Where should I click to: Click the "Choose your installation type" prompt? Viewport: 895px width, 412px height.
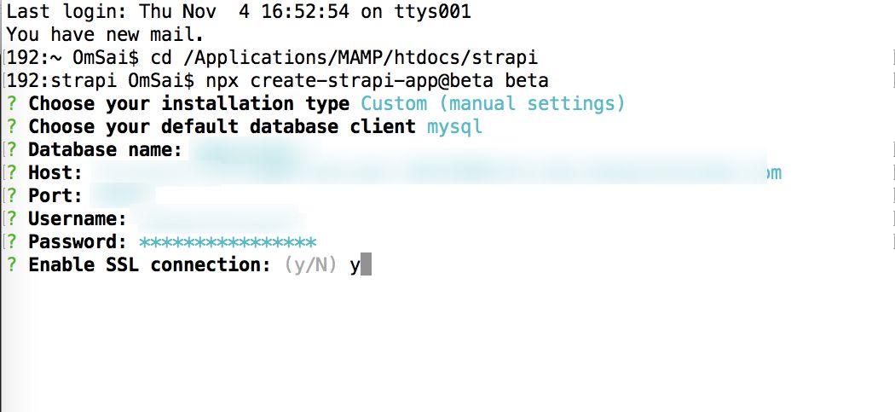tap(188, 104)
